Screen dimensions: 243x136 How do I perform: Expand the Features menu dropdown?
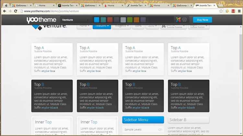102,26
